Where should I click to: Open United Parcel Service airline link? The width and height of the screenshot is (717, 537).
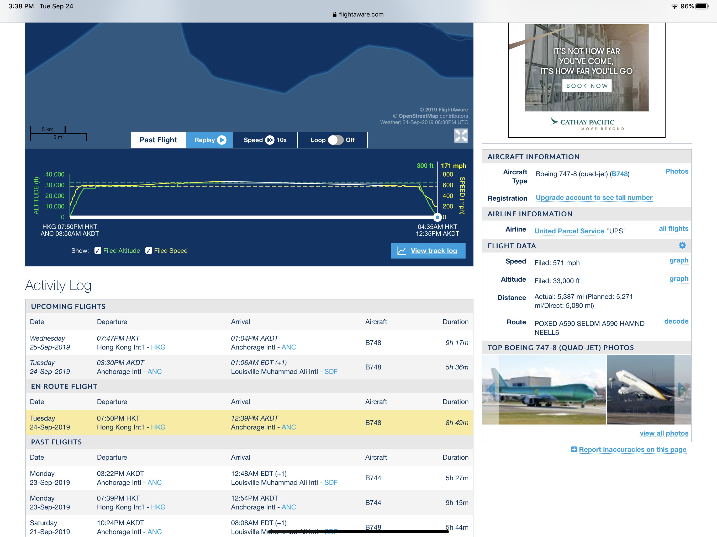[x=569, y=231]
